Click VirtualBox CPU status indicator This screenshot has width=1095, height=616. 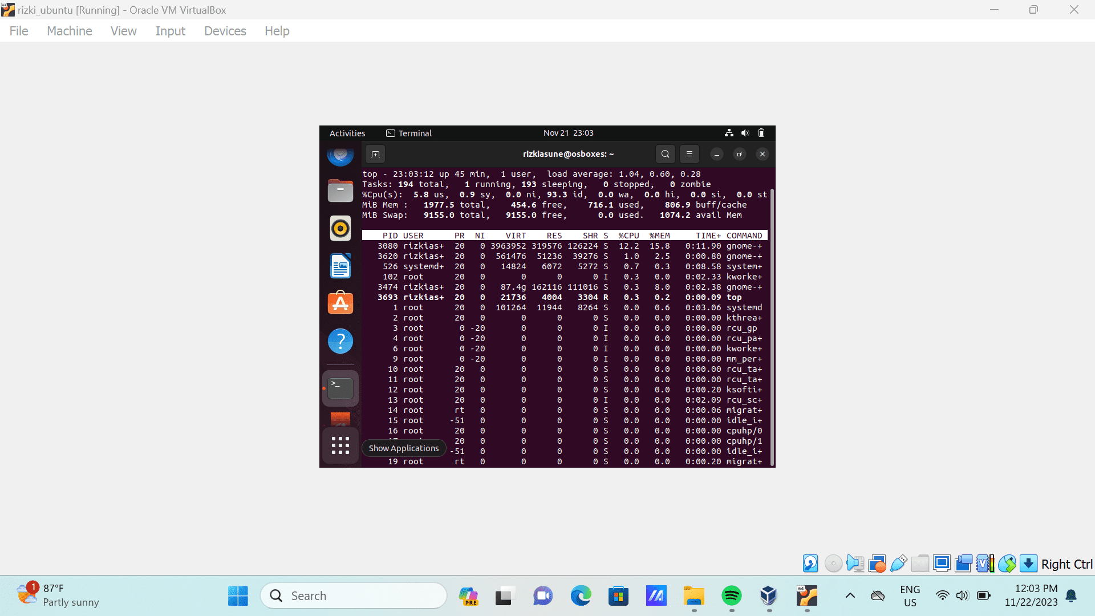tap(985, 564)
